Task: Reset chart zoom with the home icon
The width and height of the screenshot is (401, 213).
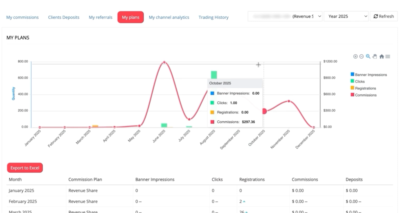Action: pyautogui.click(x=381, y=56)
